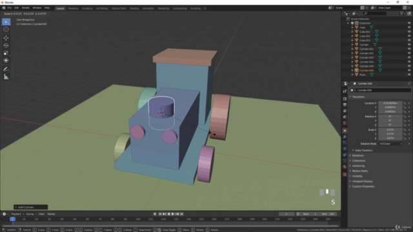Switch to the Sculpting workspace tab

pos(87,8)
